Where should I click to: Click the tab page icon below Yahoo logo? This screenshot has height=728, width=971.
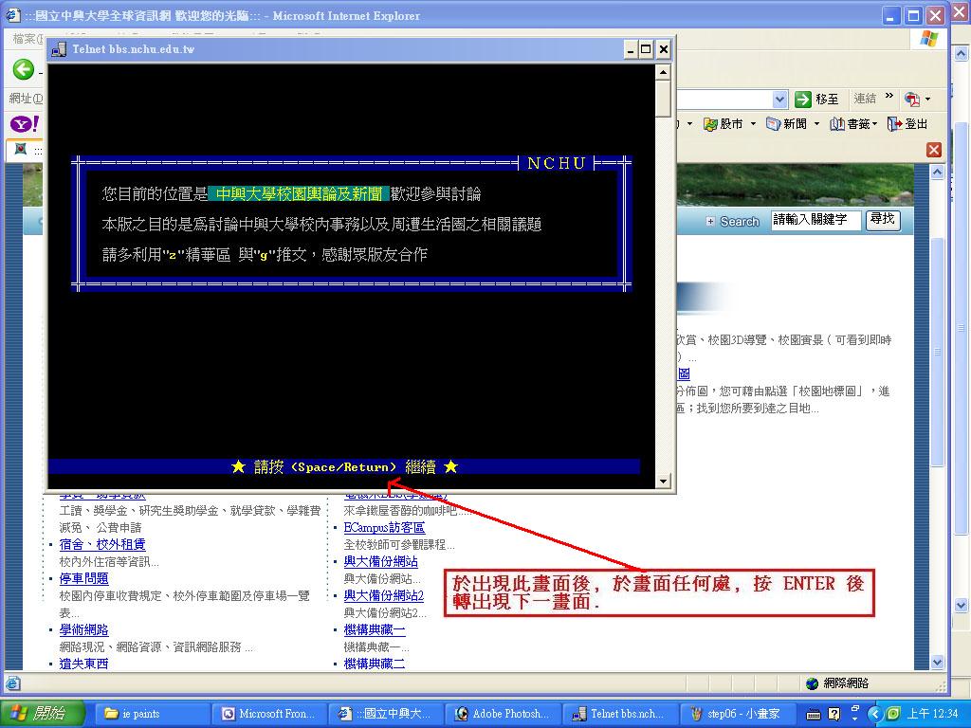point(21,149)
